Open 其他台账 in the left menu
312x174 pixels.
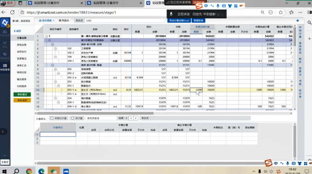tap(22, 45)
